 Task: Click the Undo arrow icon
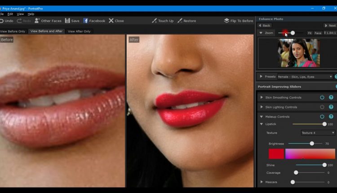click(x=1, y=21)
